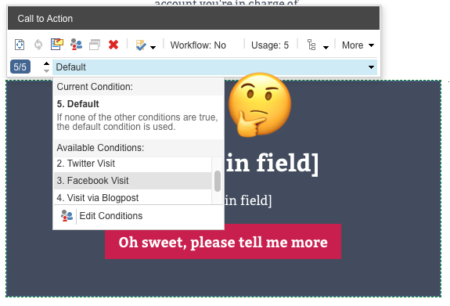
Task: Select the Visit via Blogpost condition
Action: click(132, 197)
